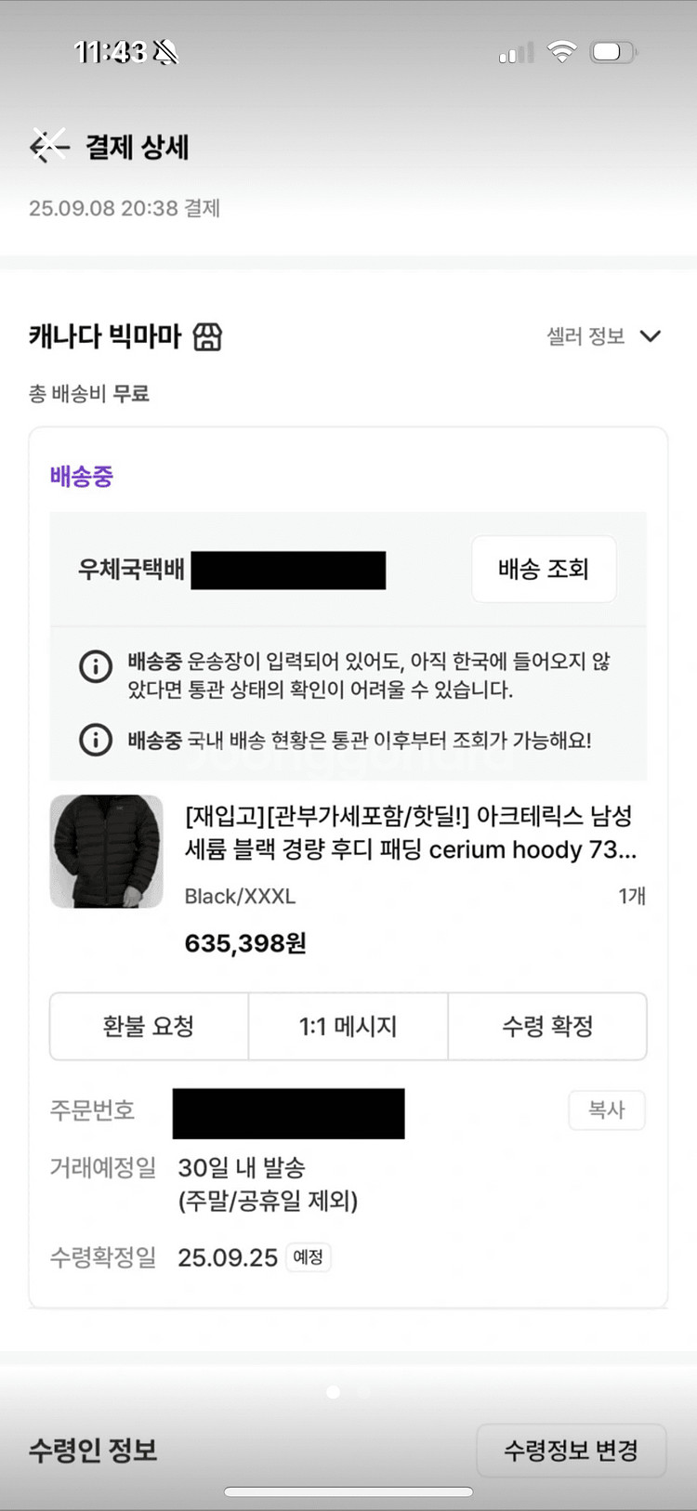Copy order number with 복사 button
The width and height of the screenshot is (697, 1511).
click(x=606, y=1110)
